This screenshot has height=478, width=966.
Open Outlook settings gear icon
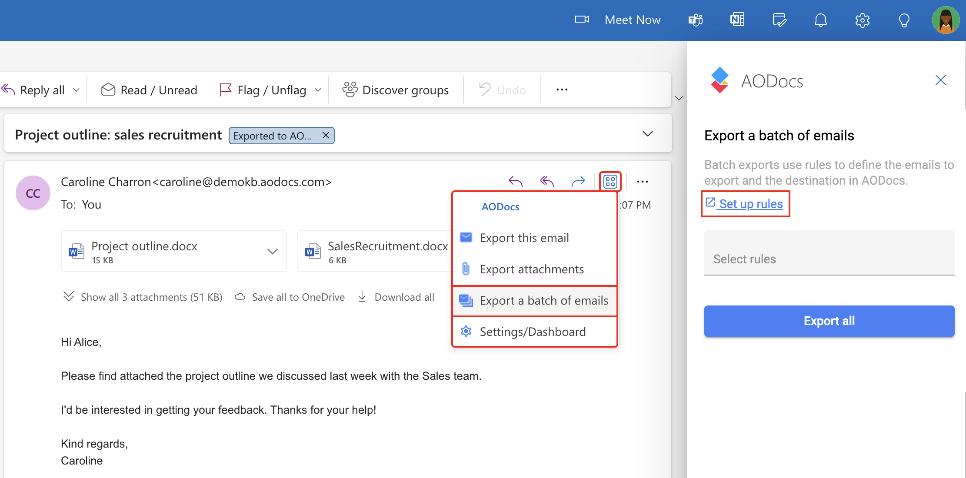coord(863,20)
